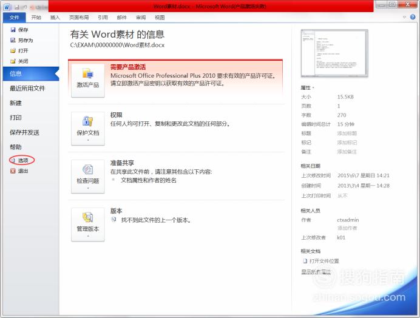Open the File (文件) tab
The width and height of the screenshot is (420, 318).
point(15,18)
